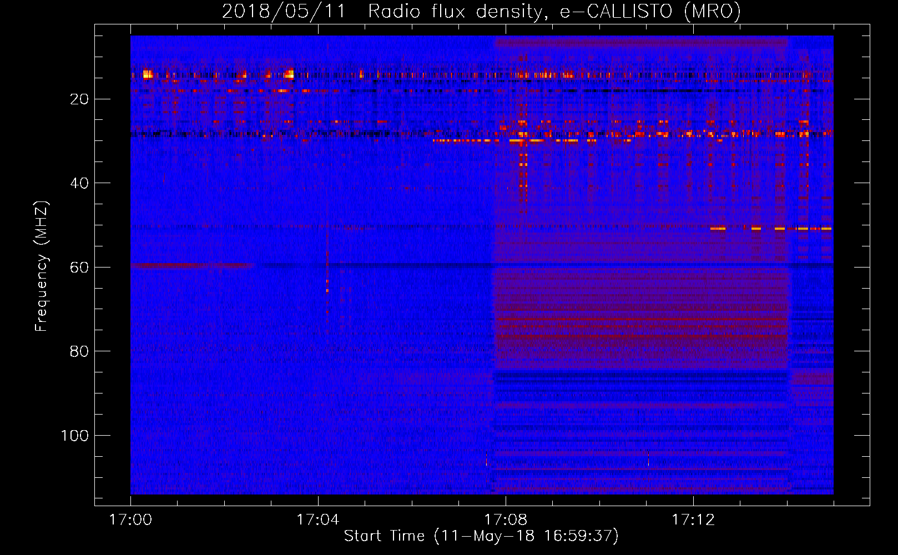
Task: Click the '80' frequency tick label
Action: click(x=79, y=351)
